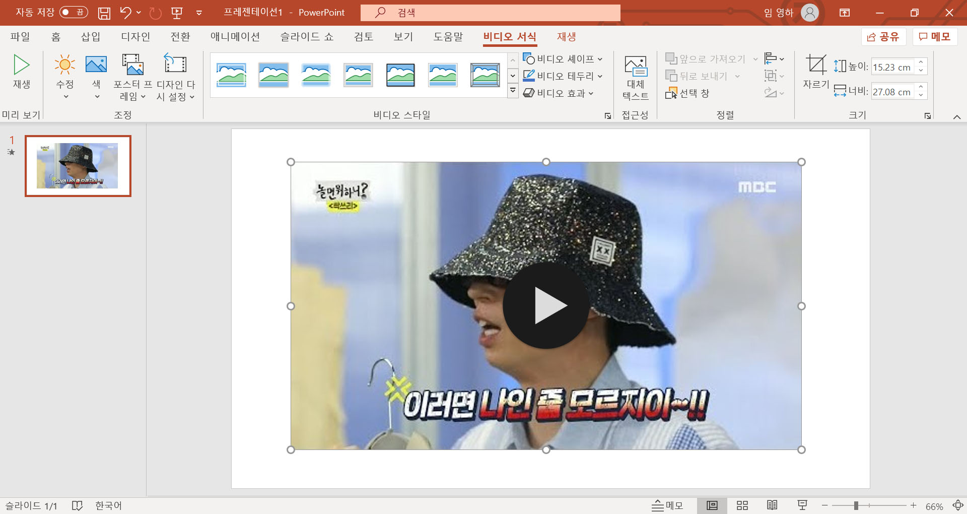Open the Customize Quick Access Toolbar arrow
This screenshot has height=514, width=967.
pyautogui.click(x=199, y=13)
